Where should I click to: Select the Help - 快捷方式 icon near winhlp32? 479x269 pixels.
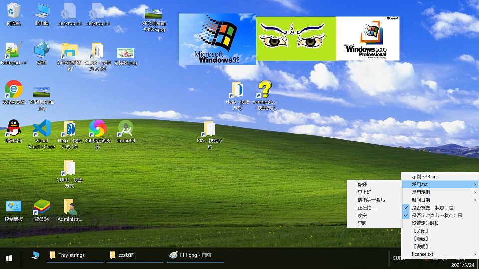[x=238, y=95]
